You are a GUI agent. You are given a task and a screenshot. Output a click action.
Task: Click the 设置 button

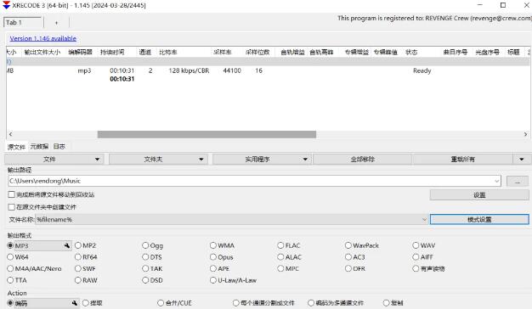click(479, 195)
